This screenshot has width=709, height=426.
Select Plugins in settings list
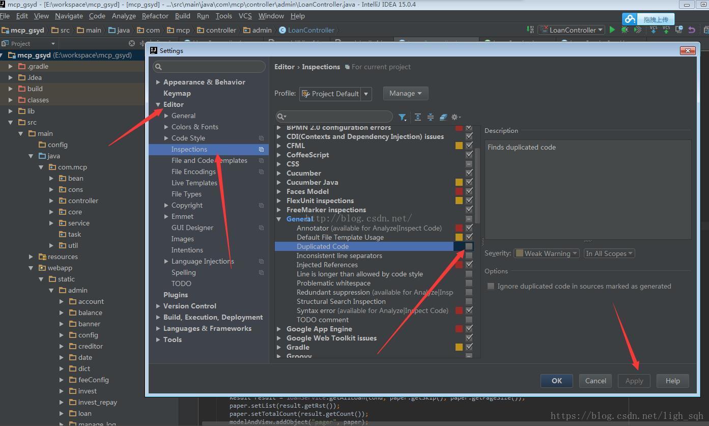176,295
